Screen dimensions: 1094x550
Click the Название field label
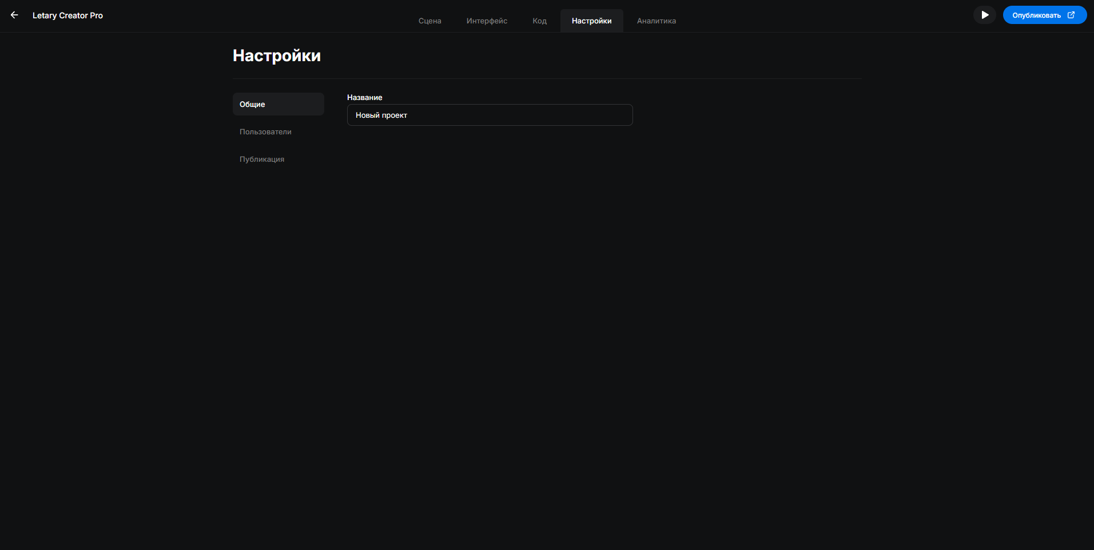tap(364, 98)
